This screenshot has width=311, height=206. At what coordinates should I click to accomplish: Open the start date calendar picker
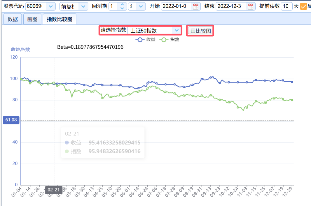pyautogui.click(x=196, y=6)
